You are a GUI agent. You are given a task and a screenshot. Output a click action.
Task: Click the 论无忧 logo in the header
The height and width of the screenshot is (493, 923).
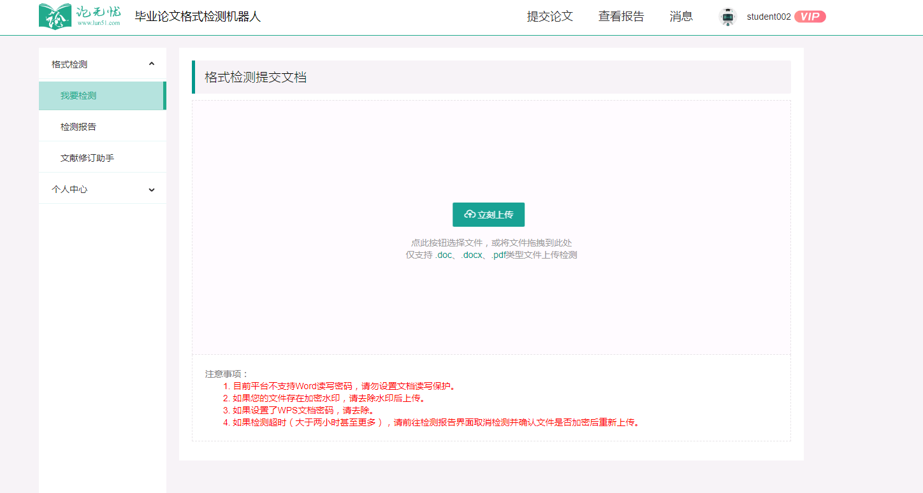coord(80,16)
